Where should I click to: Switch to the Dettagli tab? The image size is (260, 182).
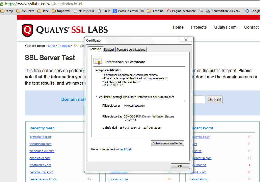point(109,50)
